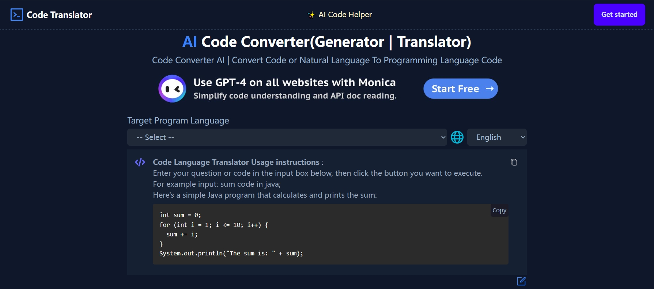Click the System.out.println code line
The width and height of the screenshot is (654, 289).
click(x=231, y=253)
